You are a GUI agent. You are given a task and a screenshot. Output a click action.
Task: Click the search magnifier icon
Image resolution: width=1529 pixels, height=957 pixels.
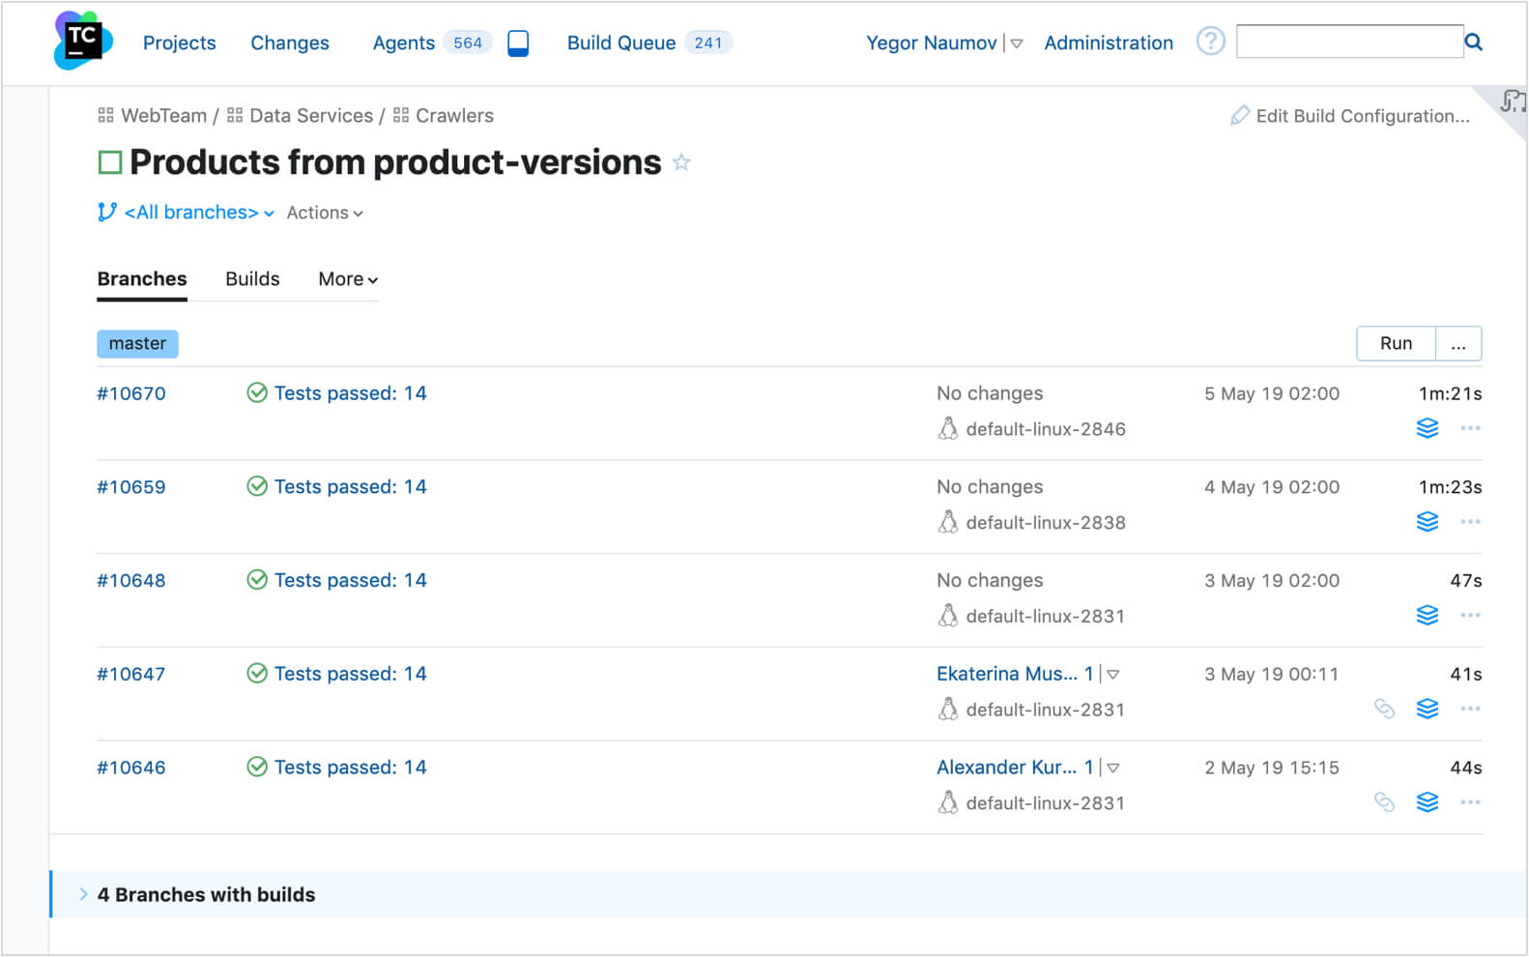pos(1474,43)
